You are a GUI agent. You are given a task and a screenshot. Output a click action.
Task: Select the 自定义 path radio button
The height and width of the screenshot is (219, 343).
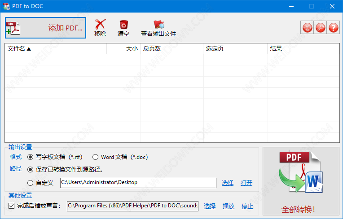pyautogui.click(x=31, y=183)
